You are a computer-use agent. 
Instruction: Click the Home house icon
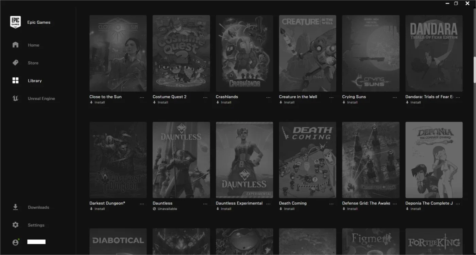15,45
